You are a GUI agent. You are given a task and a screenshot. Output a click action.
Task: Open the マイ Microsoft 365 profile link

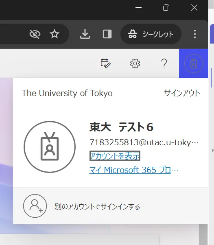click(134, 170)
